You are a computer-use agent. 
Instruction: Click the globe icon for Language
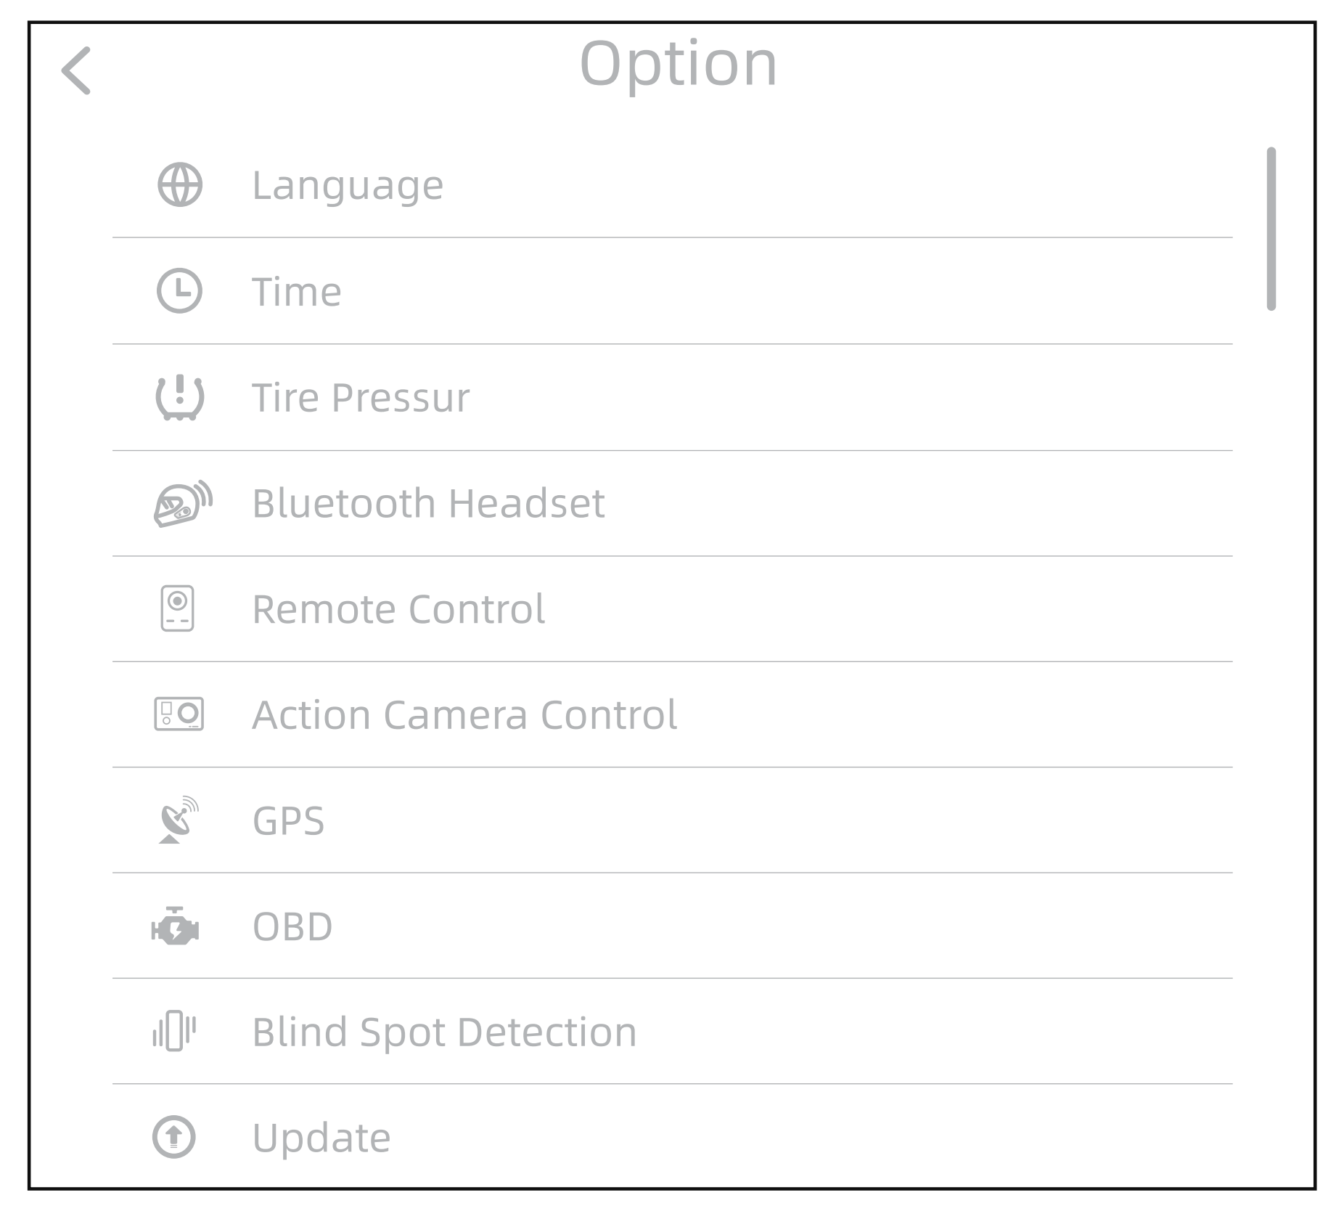coord(180,185)
